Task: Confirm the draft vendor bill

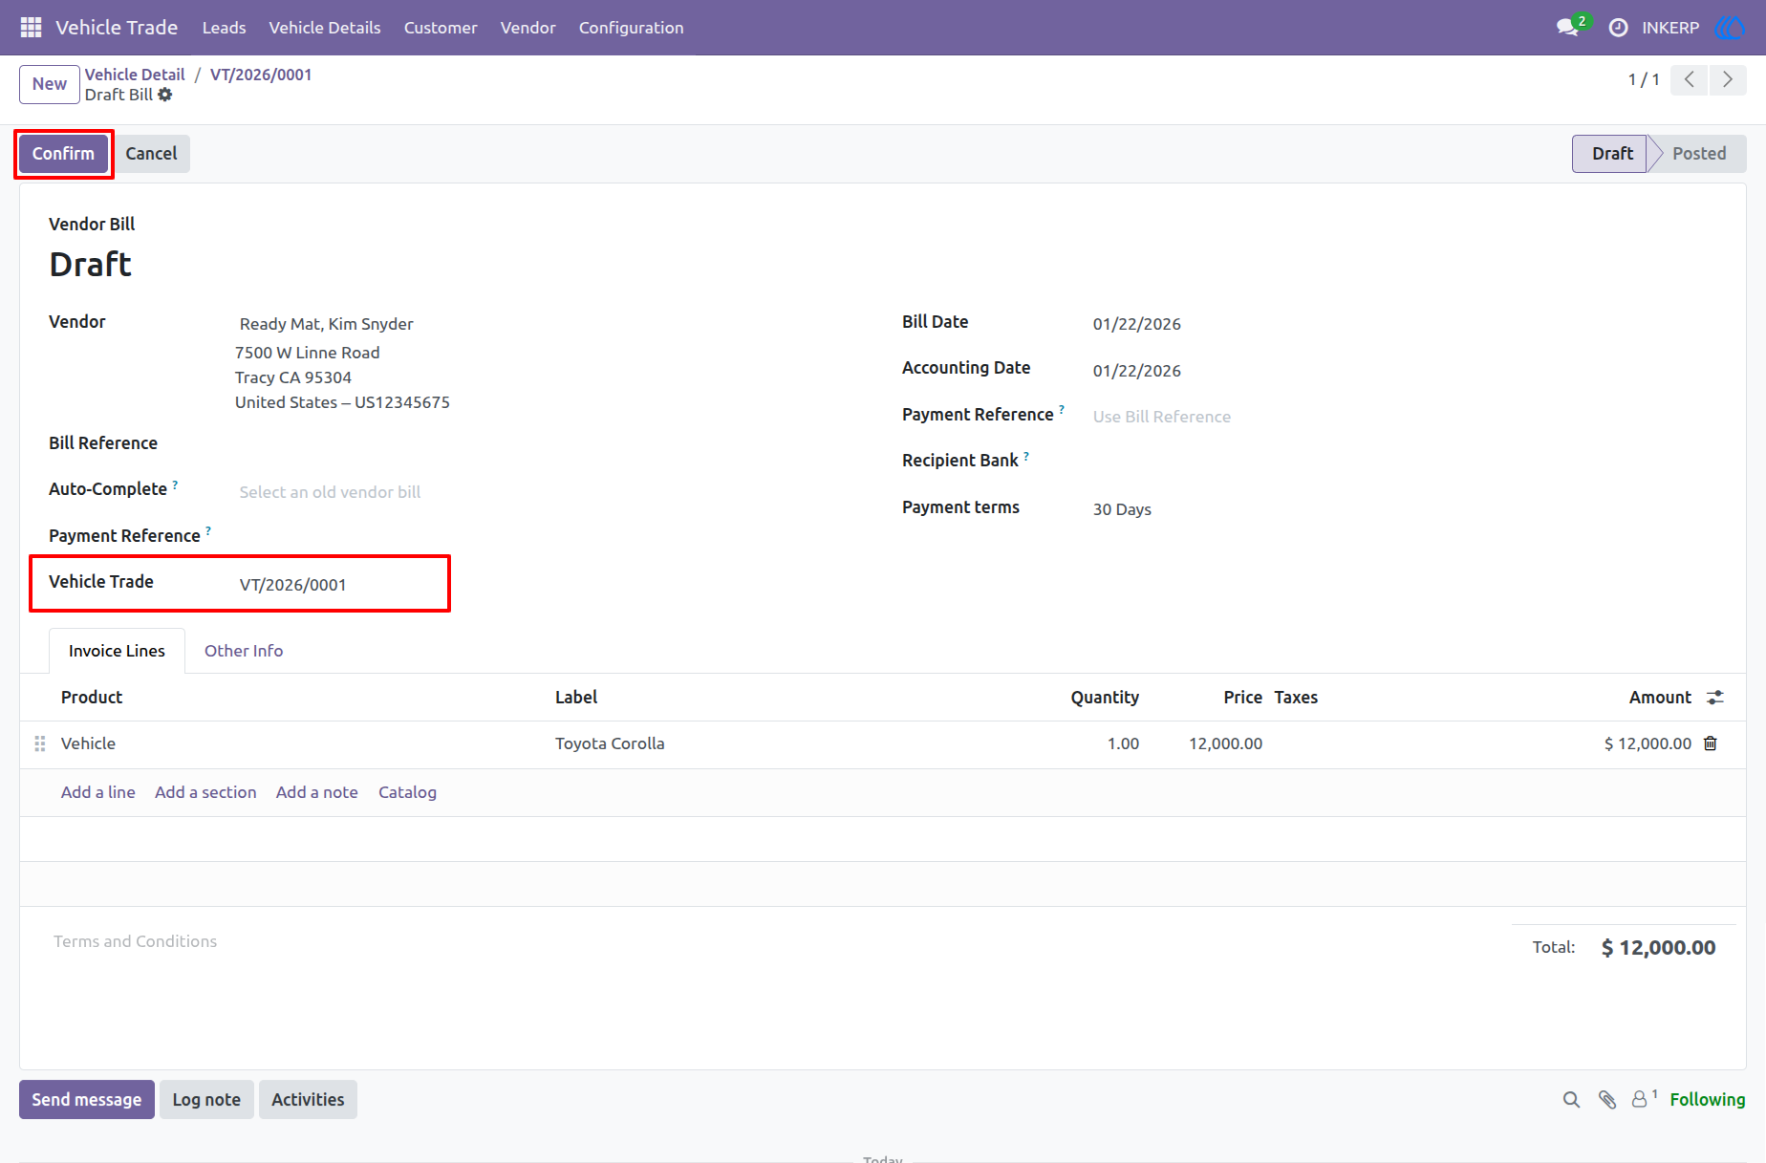Action: tap(63, 154)
